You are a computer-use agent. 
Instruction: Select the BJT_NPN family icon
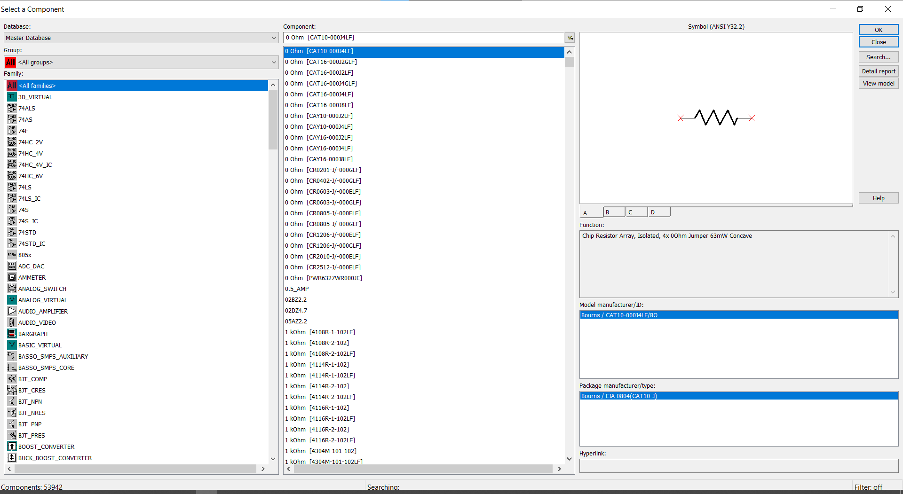(x=12, y=401)
